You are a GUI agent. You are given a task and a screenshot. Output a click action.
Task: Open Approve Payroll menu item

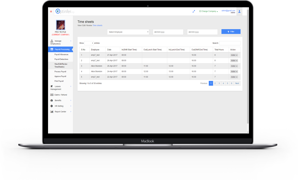60,76
